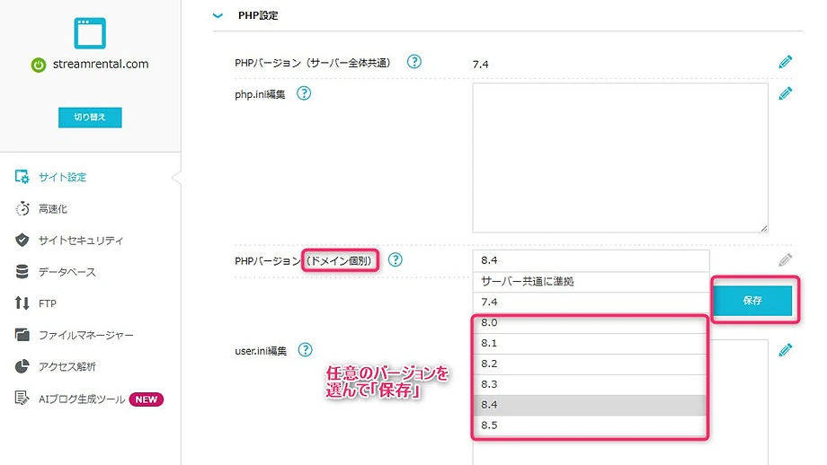Click the user.ini編集 label
The width and height of the screenshot is (827, 465).
261,351
